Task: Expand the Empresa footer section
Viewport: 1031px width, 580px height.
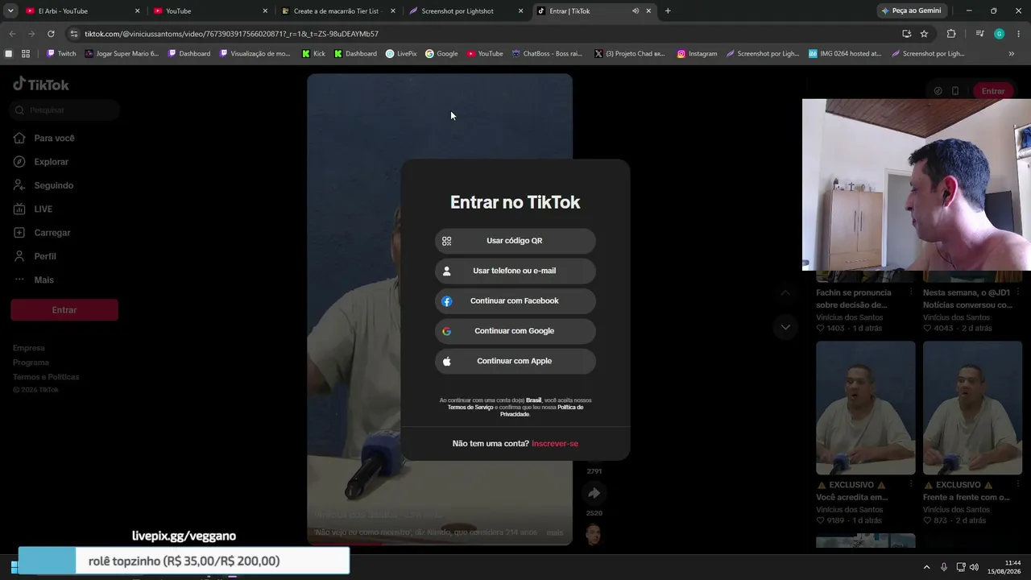Action: 29,348
